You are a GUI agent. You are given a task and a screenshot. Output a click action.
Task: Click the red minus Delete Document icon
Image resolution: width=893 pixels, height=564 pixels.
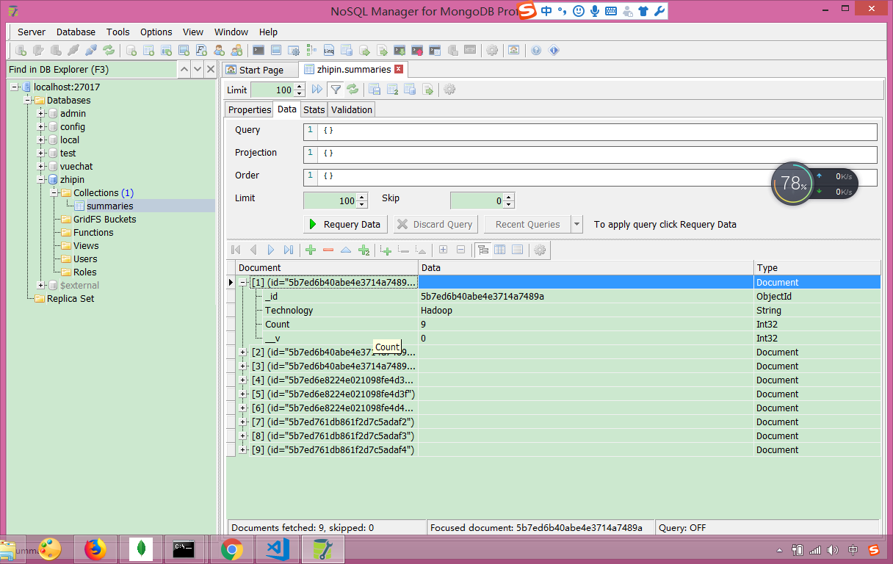pyautogui.click(x=328, y=250)
